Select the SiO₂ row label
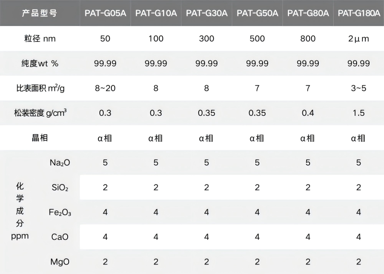This screenshot has height=274, width=384. click(60, 187)
